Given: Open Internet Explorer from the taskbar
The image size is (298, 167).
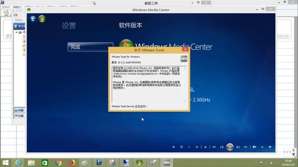Looking at the screenshot, I should click(x=18, y=163).
